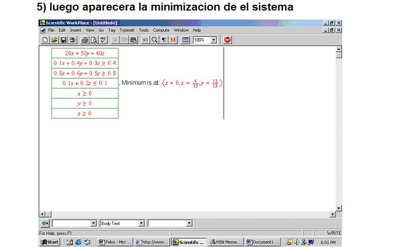This screenshot has height=247, width=397.
Task: Click the system tray icon next to the clock
Action: pos(311,242)
